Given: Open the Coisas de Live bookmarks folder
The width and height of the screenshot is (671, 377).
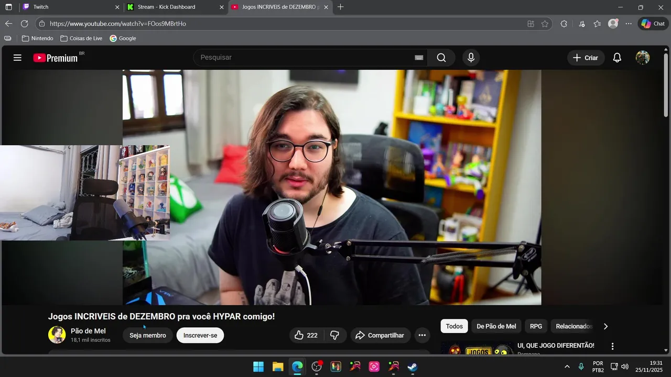Looking at the screenshot, I should tap(81, 38).
